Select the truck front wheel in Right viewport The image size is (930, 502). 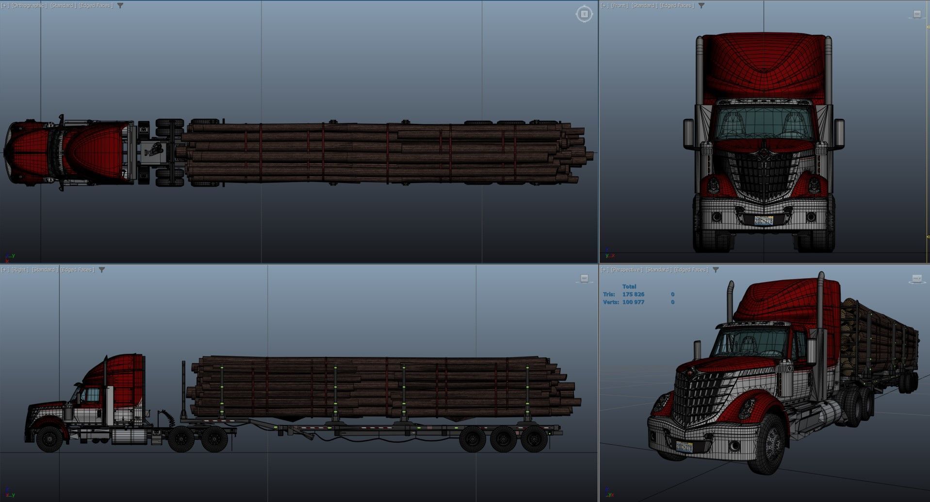point(49,438)
